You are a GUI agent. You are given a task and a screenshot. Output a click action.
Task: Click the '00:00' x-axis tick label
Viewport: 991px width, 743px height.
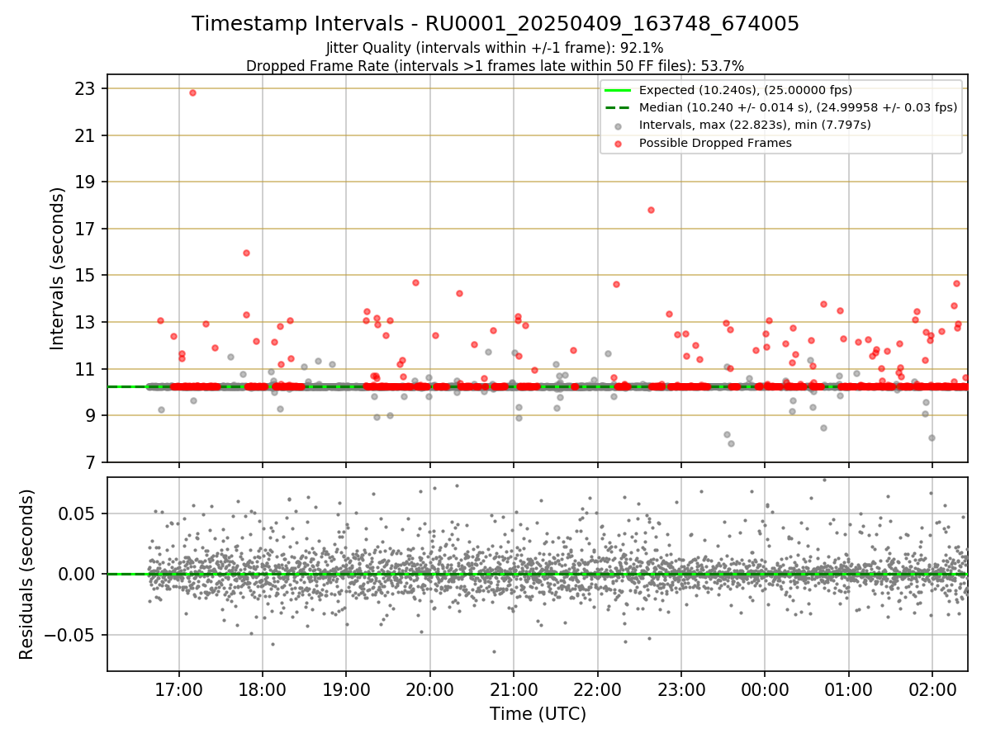point(765,689)
